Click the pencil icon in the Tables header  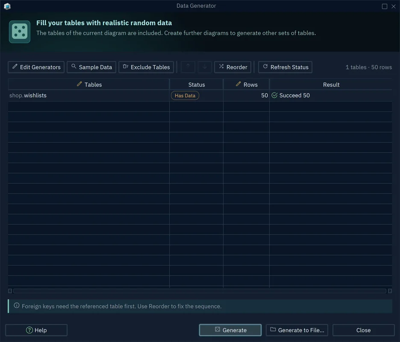(x=79, y=84)
